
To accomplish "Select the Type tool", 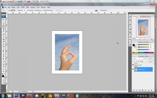I will (x=3, y=56).
